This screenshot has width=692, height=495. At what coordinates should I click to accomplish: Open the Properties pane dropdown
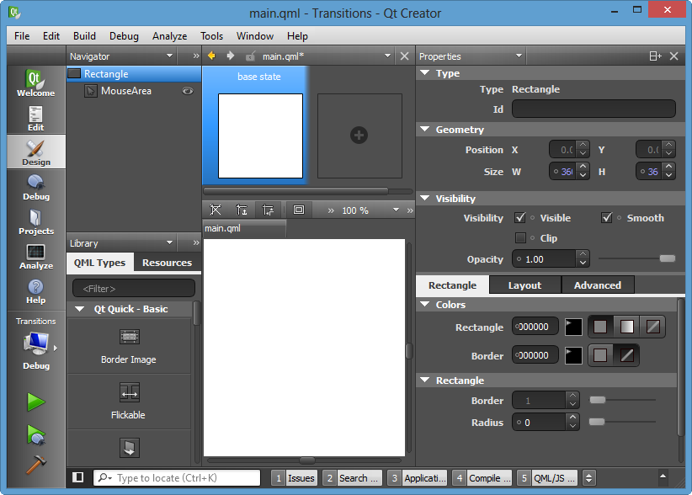point(519,56)
